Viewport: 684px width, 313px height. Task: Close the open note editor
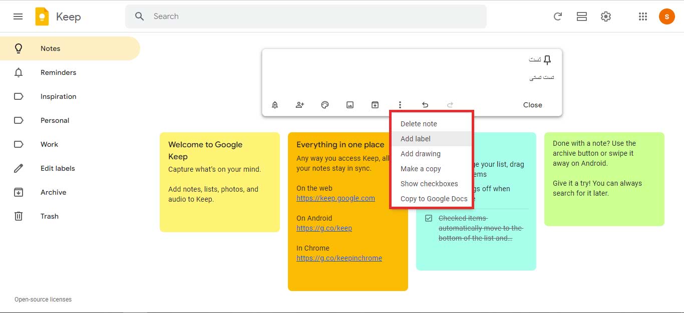[x=533, y=105]
